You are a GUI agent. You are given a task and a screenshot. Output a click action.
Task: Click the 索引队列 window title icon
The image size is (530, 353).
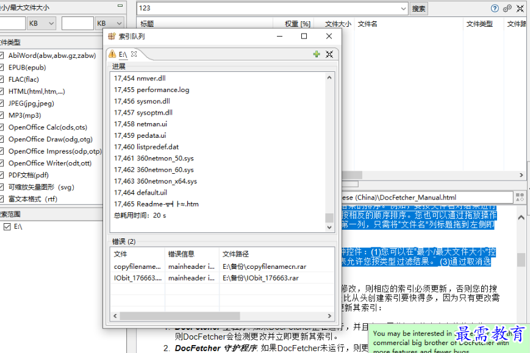112,36
